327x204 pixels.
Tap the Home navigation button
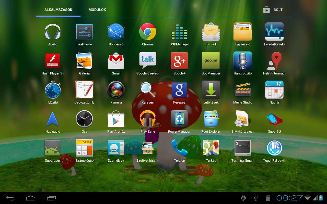coord(31,198)
